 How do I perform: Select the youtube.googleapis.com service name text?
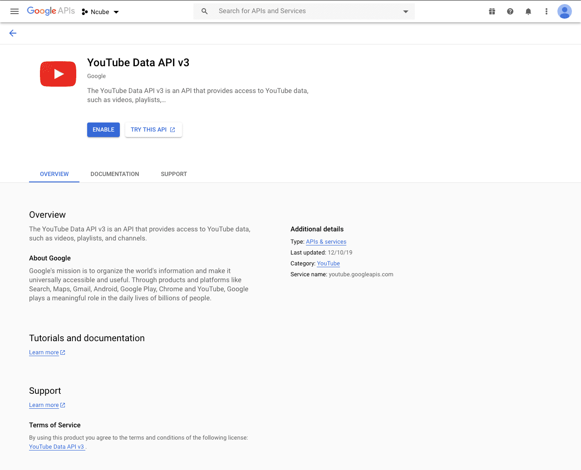(x=361, y=274)
